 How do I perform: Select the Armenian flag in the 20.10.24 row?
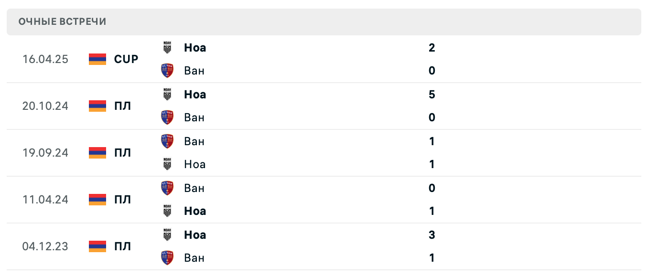tap(97, 106)
